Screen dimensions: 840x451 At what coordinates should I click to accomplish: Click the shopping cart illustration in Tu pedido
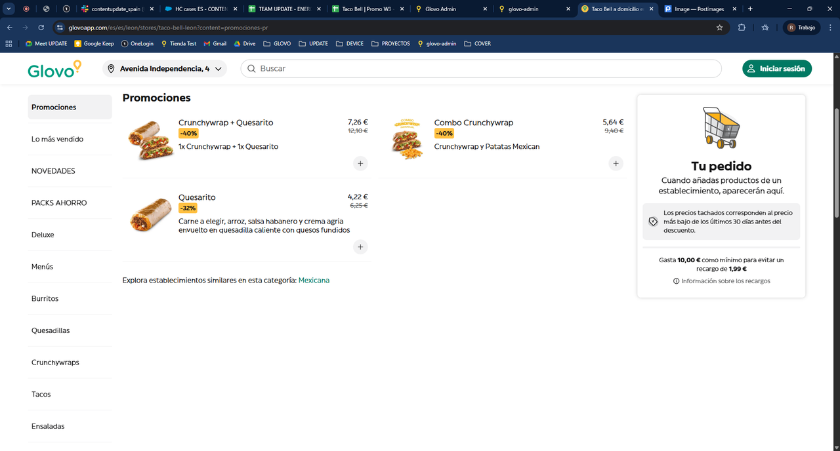point(721,127)
